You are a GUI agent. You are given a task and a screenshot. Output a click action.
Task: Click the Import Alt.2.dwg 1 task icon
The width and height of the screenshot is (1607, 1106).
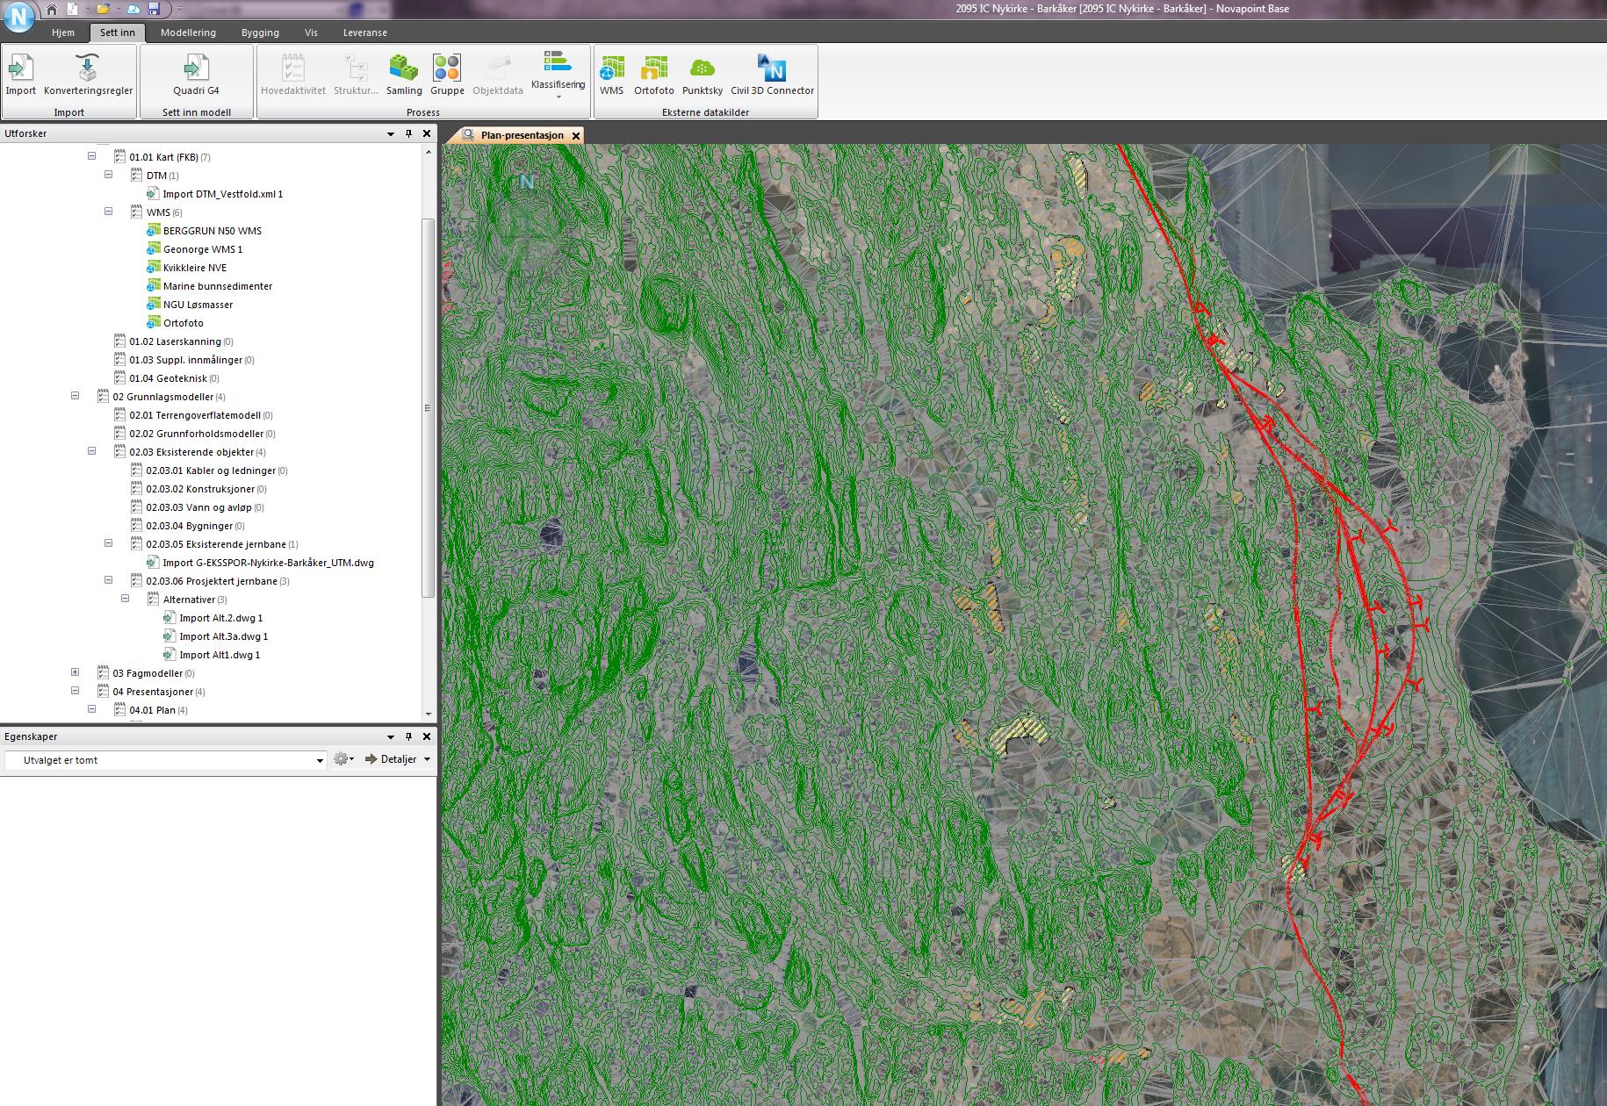point(169,618)
